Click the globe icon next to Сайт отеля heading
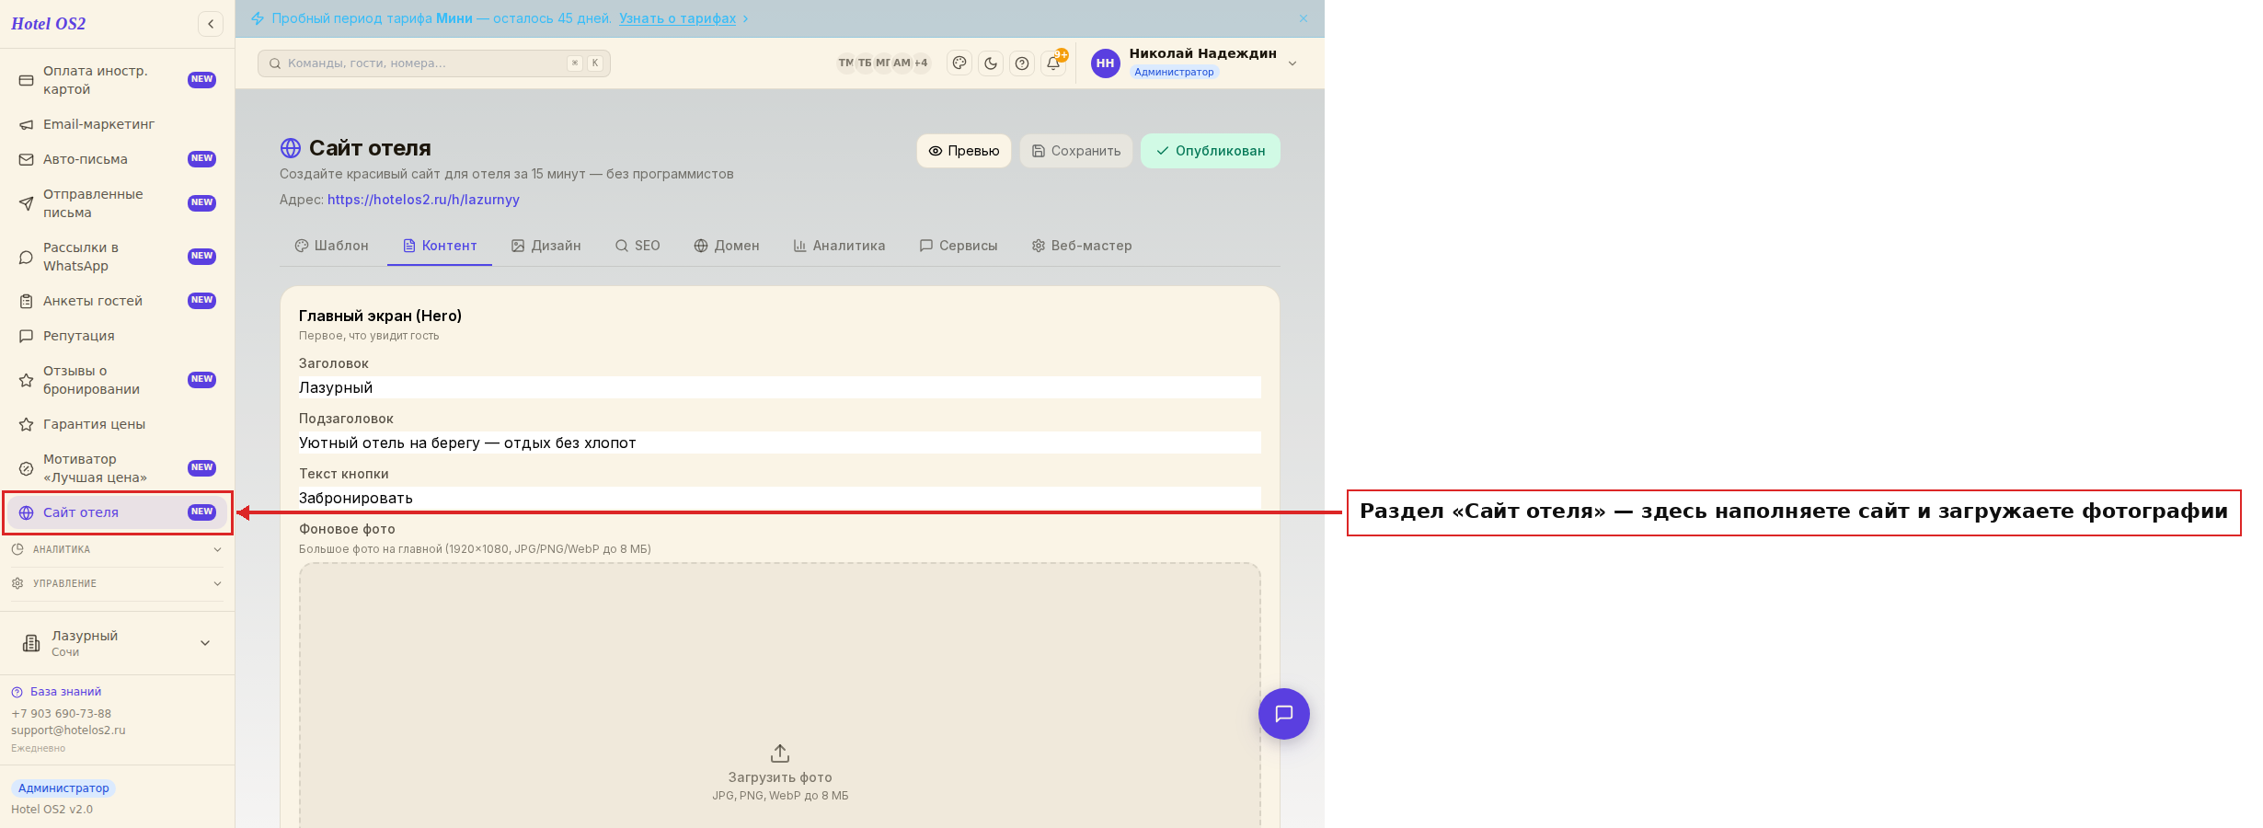This screenshot has height=828, width=2263. 291,148
